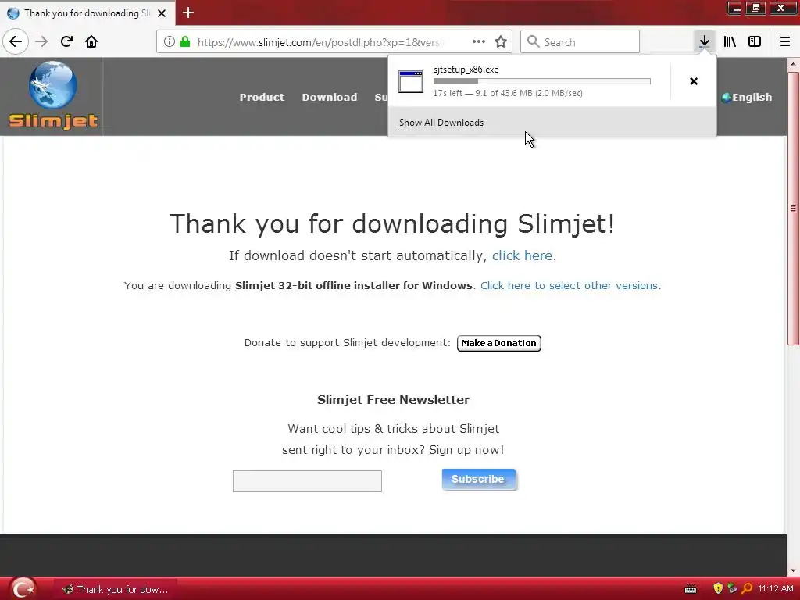Click the sjtsetup_x86.exe file icon
800x600 pixels.
click(x=411, y=81)
